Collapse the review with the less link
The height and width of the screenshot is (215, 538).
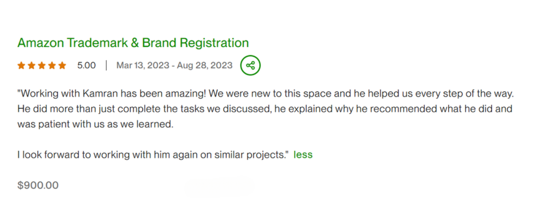click(303, 155)
